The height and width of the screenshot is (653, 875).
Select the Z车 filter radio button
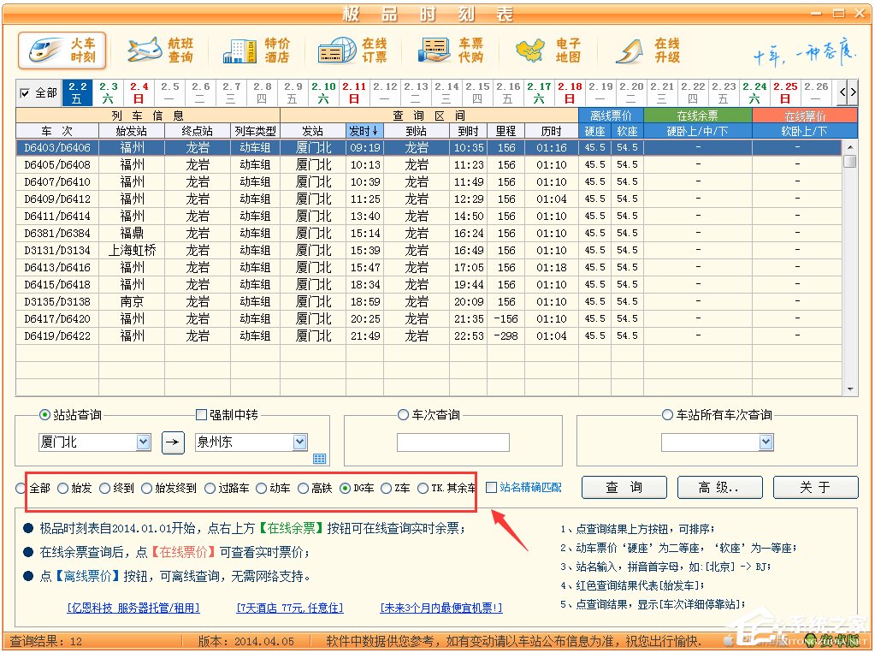coord(386,488)
